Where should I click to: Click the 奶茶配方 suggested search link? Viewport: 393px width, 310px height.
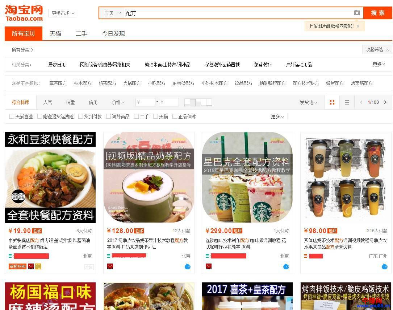click(107, 83)
